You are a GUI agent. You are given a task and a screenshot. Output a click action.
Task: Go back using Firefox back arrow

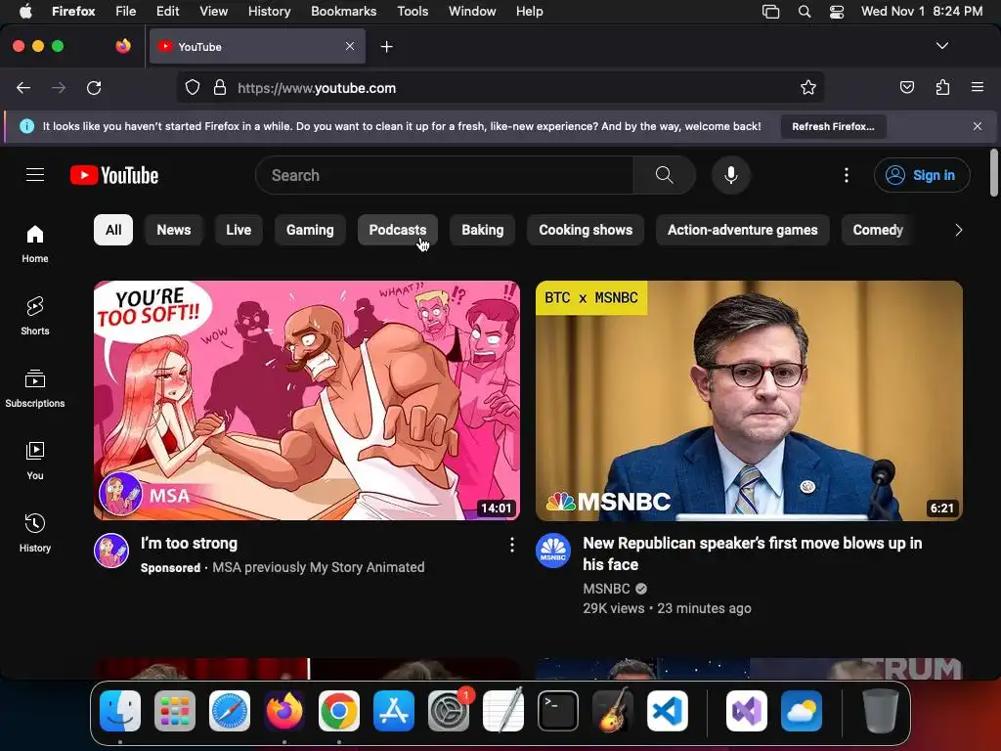23,87
